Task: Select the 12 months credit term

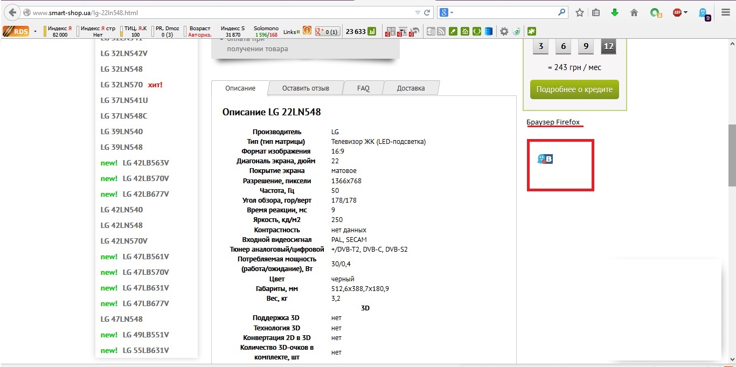Action: tap(608, 46)
